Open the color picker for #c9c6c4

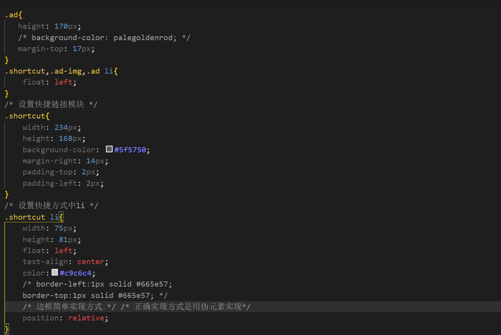coord(55,272)
